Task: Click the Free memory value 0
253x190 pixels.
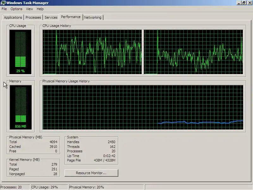Action: tap(56, 151)
